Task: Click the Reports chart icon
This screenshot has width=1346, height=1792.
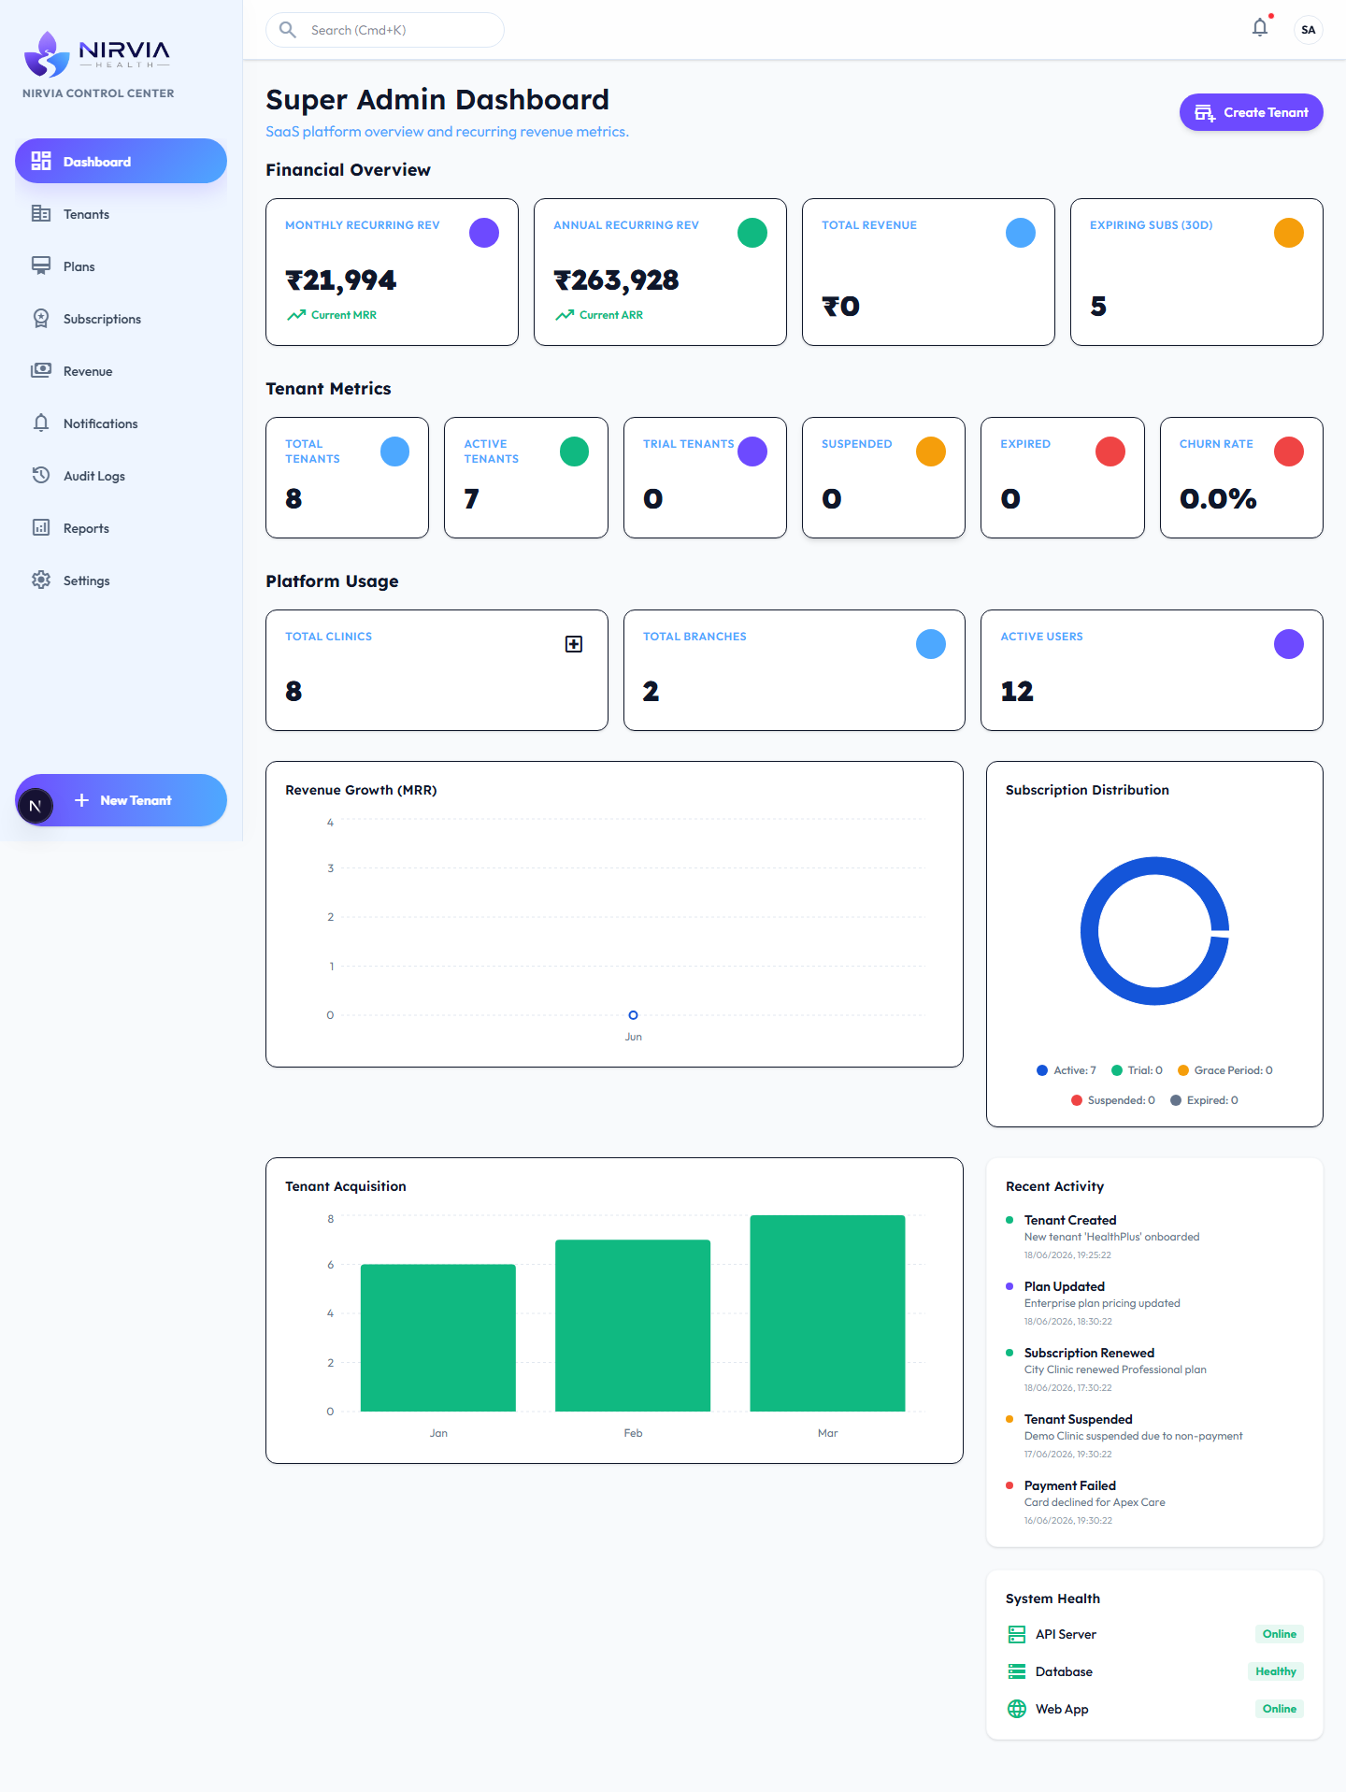Action: (x=41, y=527)
